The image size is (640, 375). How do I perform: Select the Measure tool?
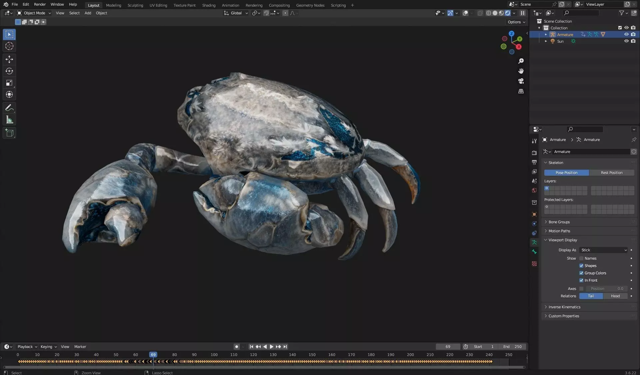pyautogui.click(x=9, y=120)
